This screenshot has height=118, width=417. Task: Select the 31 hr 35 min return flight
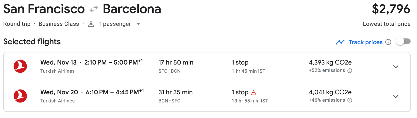(x=175, y=92)
